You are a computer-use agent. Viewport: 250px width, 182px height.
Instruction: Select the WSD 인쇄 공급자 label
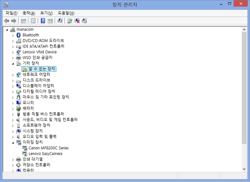[x=37, y=58]
